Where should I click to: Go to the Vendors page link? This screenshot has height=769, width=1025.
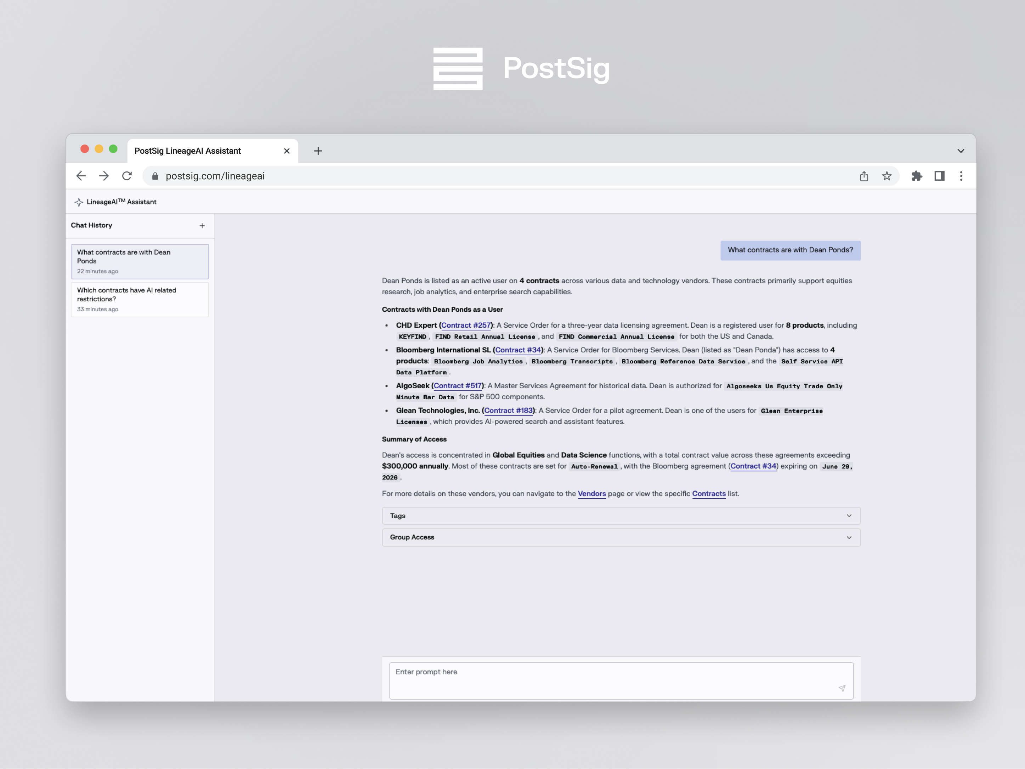click(591, 494)
